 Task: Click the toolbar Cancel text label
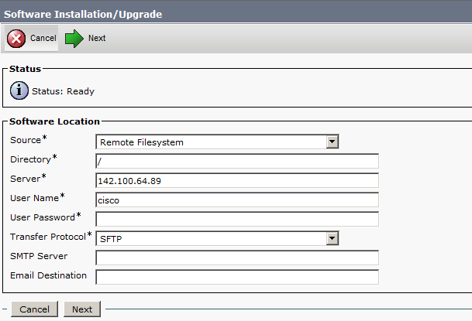tap(43, 38)
